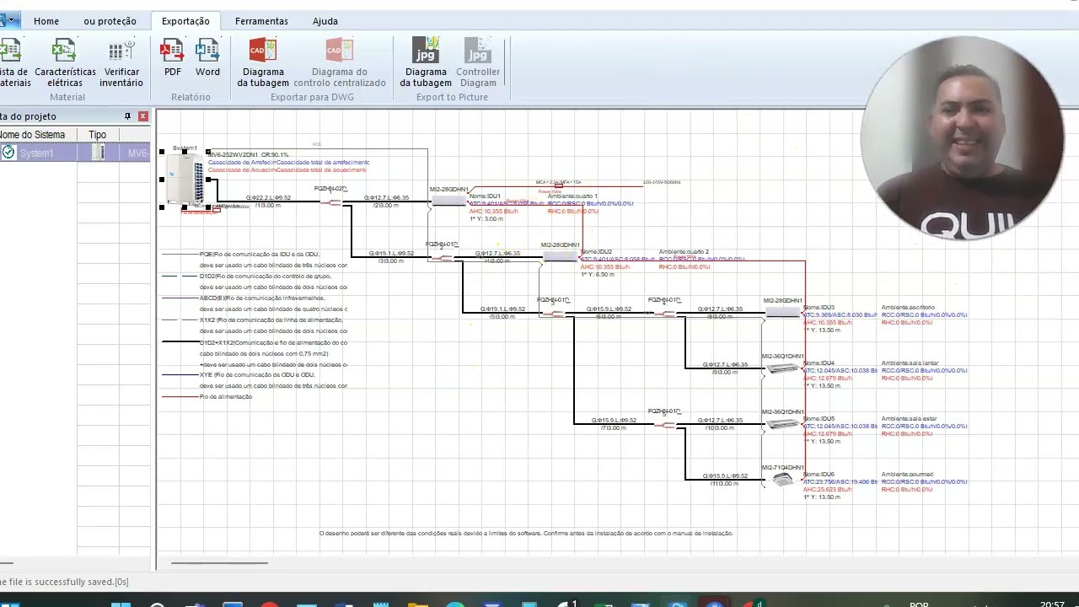Toggle the System1 checkmark
1079x607 pixels.
(x=8, y=153)
